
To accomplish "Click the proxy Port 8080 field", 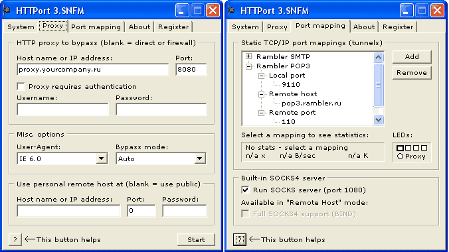I will pyautogui.click(x=191, y=70).
